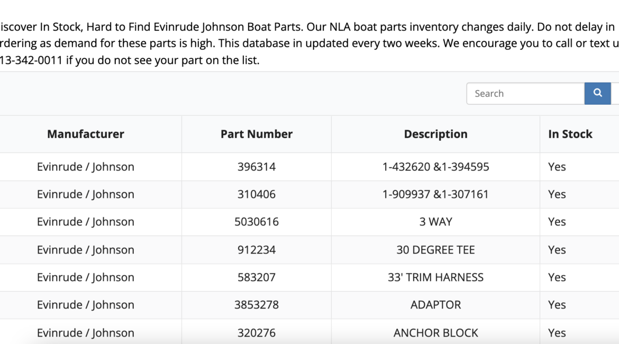Image resolution: width=619 pixels, height=344 pixels.
Task: Click the 1-432620 &1-394595 description cell
Action: (435, 167)
